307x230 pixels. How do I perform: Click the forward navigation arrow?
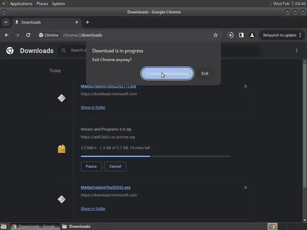(17, 35)
